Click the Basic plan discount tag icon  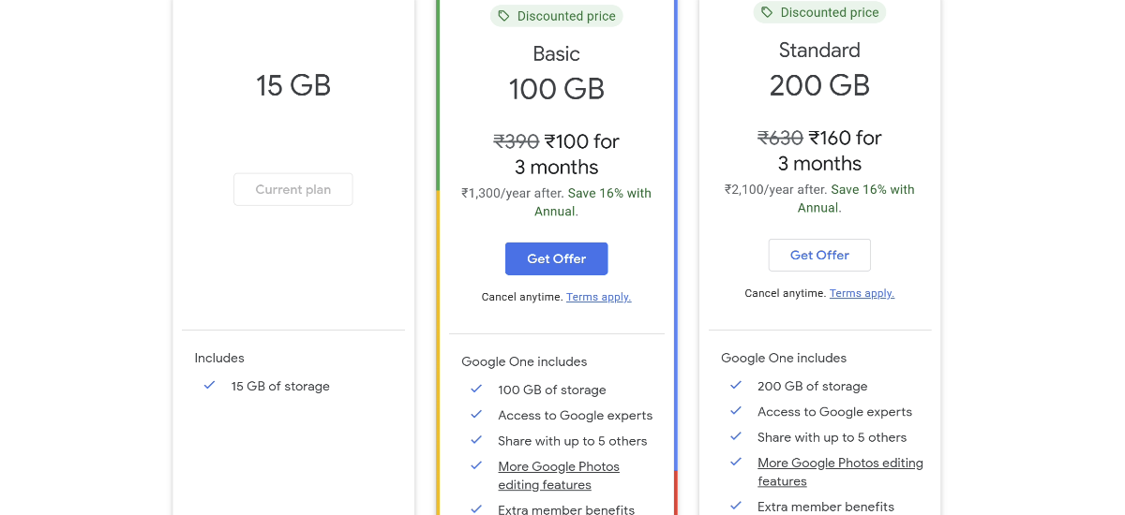click(x=503, y=16)
